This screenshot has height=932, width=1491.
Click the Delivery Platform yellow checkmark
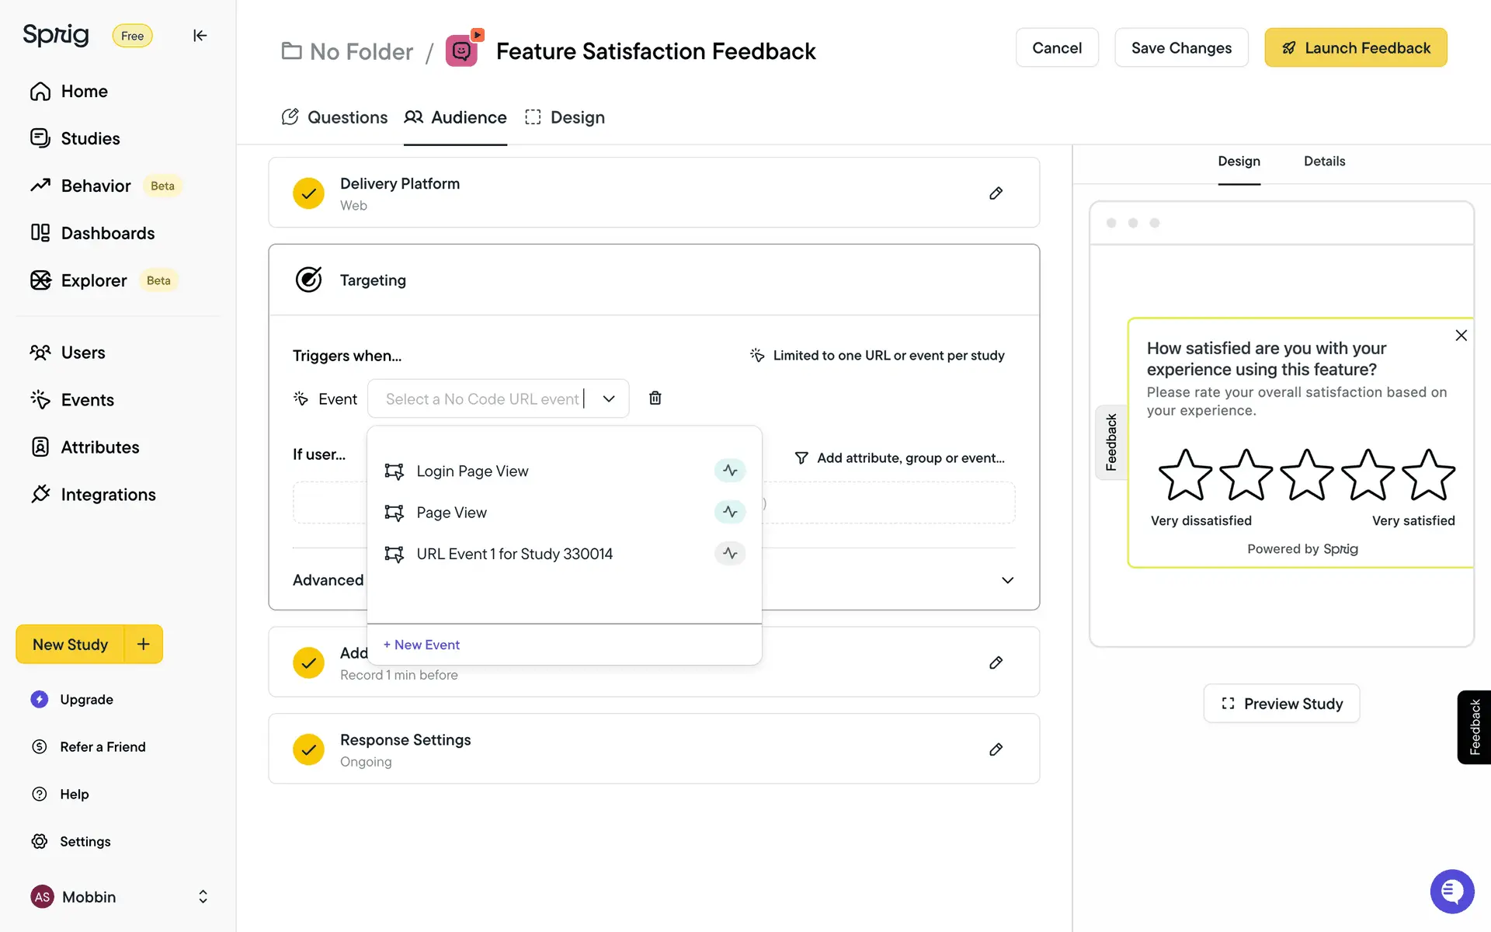[x=308, y=193]
